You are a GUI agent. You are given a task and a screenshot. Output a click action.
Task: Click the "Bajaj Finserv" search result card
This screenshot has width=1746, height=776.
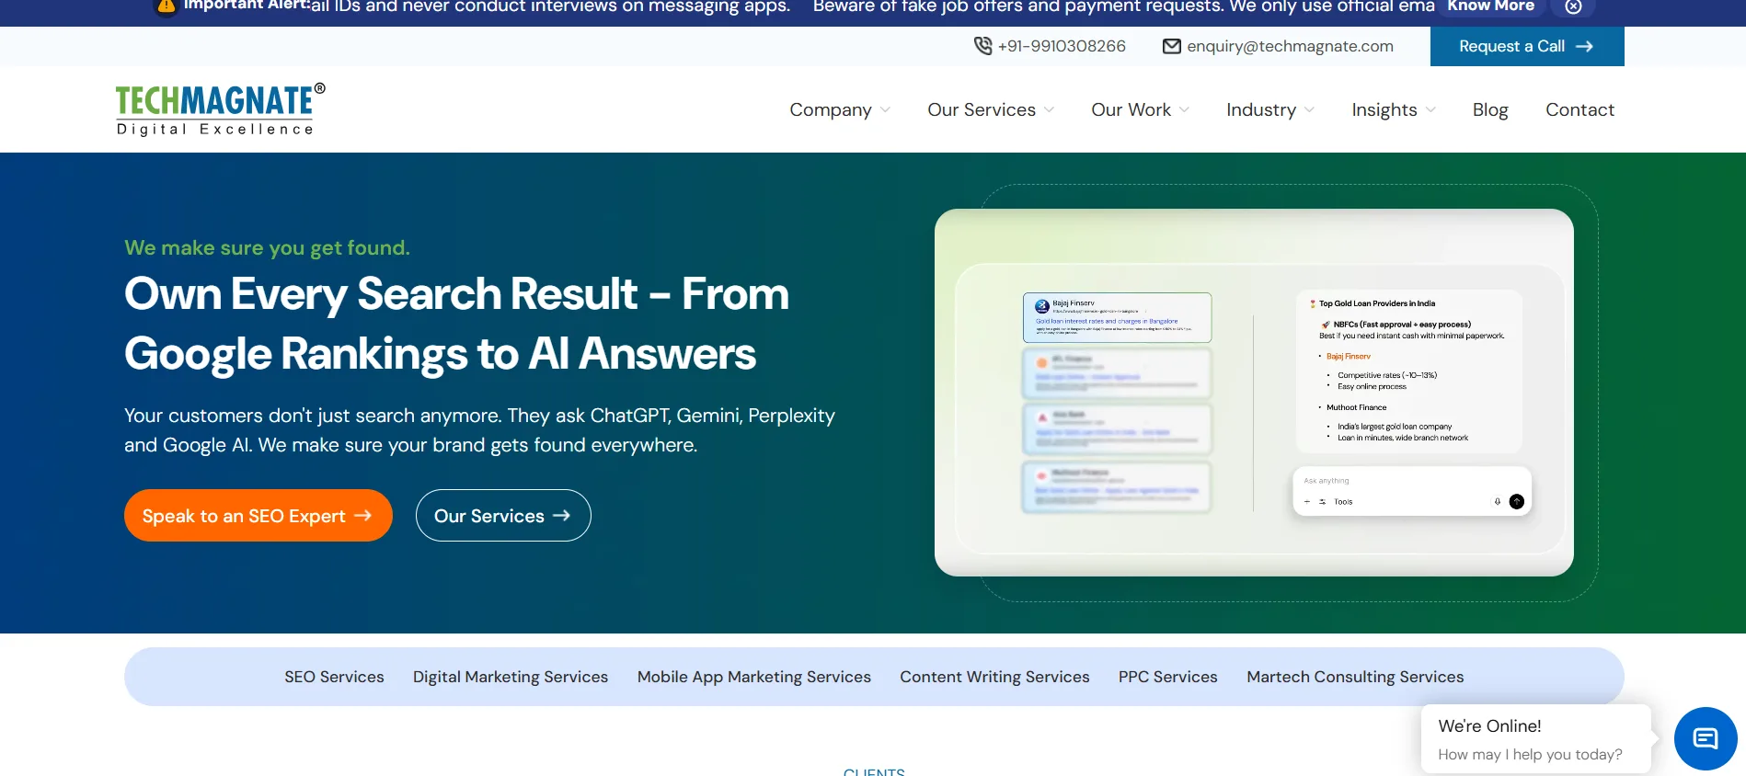coord(1117,317)
